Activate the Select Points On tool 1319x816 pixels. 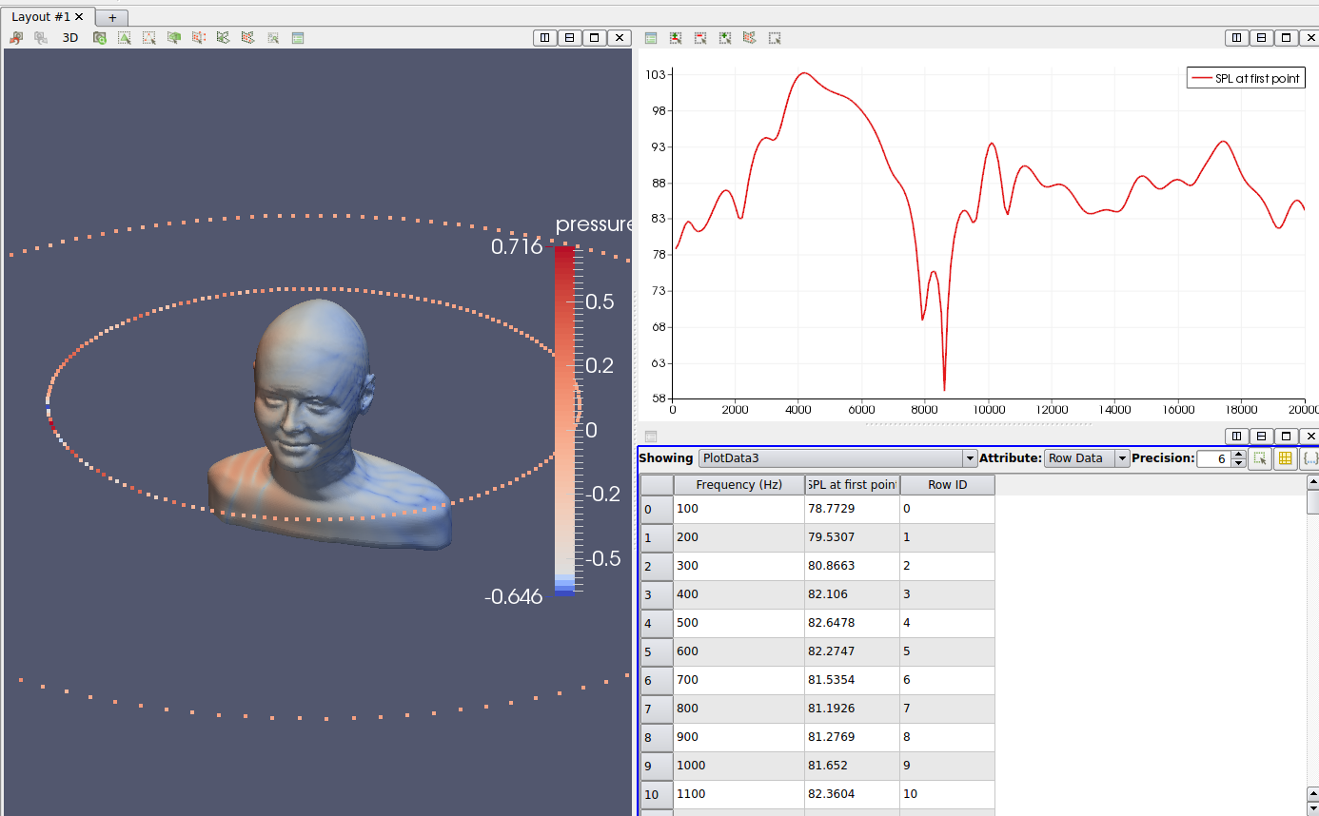tap(149, 38)
